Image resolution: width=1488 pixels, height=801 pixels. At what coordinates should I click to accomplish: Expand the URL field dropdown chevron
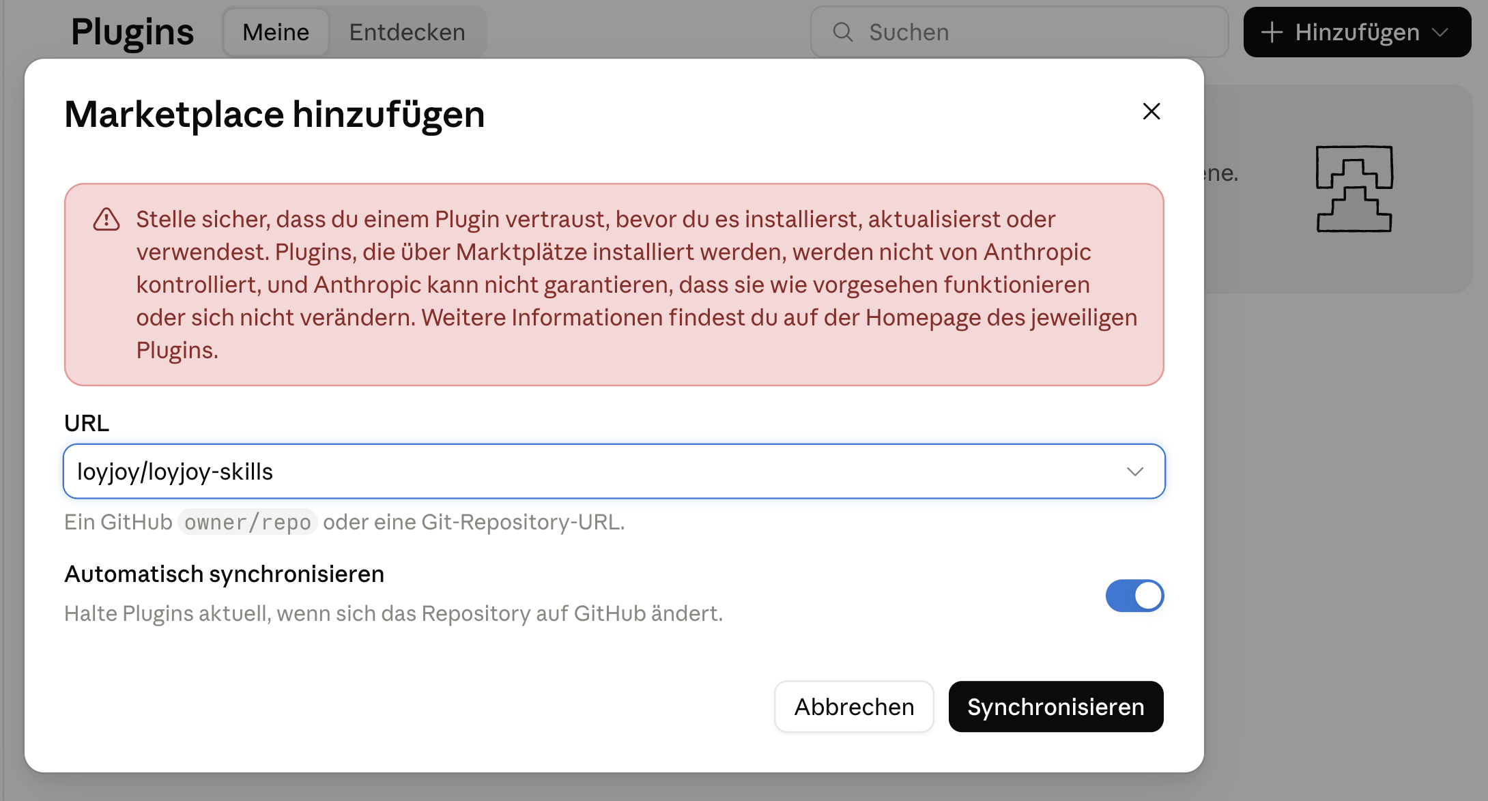click(1134, 471)
